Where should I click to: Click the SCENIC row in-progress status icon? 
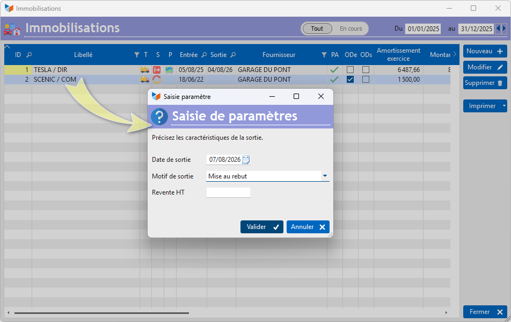pyautogui.click(x=157, y=79)
